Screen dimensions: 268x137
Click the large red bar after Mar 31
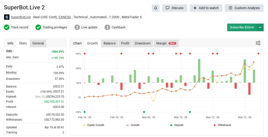249,89
